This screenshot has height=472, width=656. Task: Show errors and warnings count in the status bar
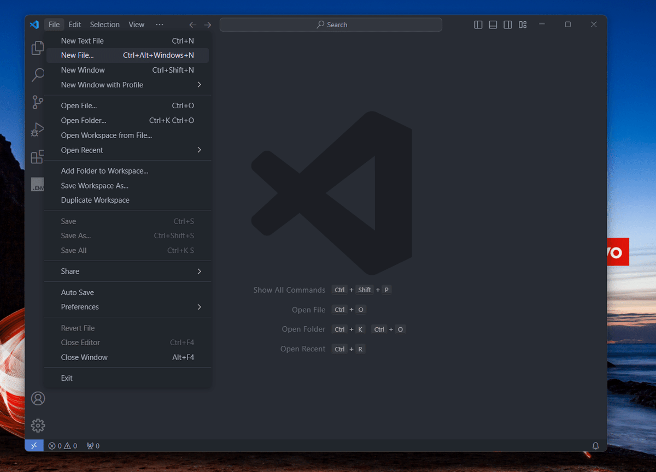point(63,446)
